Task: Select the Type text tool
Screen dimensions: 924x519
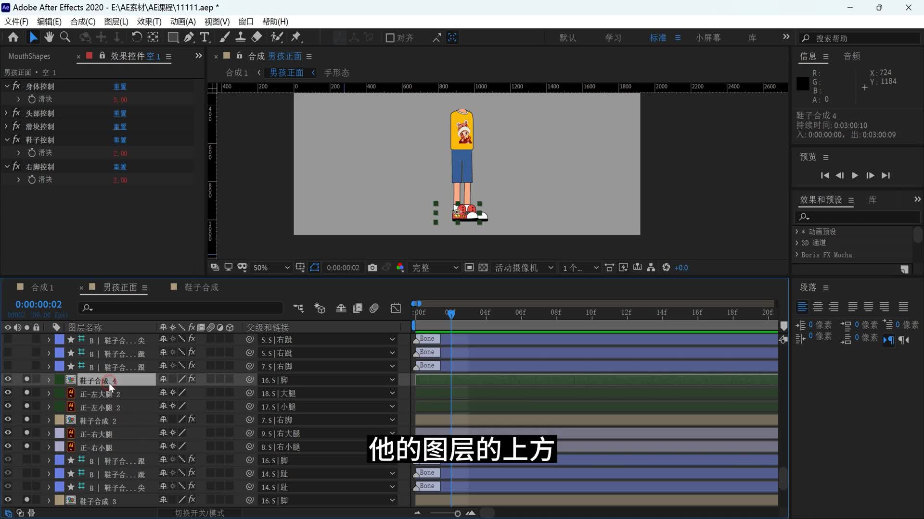Action: 205,37
